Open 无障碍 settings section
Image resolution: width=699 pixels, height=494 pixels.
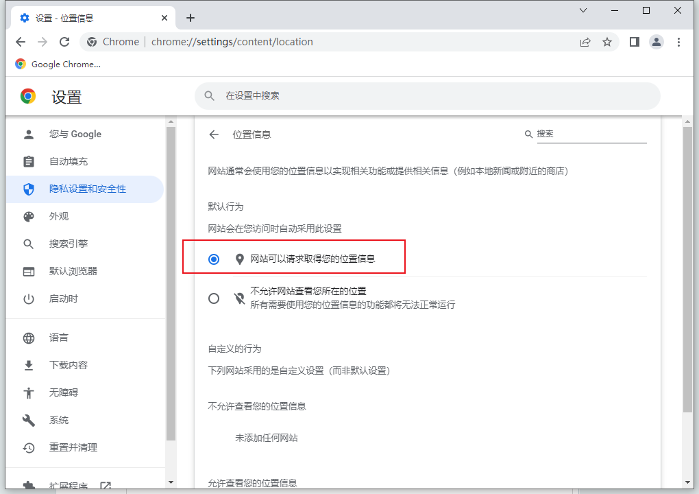pyautogui.click(x=85, y=392)
